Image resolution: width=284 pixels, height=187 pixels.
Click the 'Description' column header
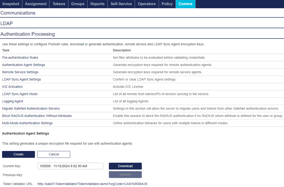(x=122, y=50)
